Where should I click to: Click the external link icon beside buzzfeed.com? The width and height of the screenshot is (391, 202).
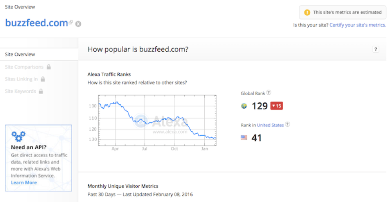click(71, 23)
